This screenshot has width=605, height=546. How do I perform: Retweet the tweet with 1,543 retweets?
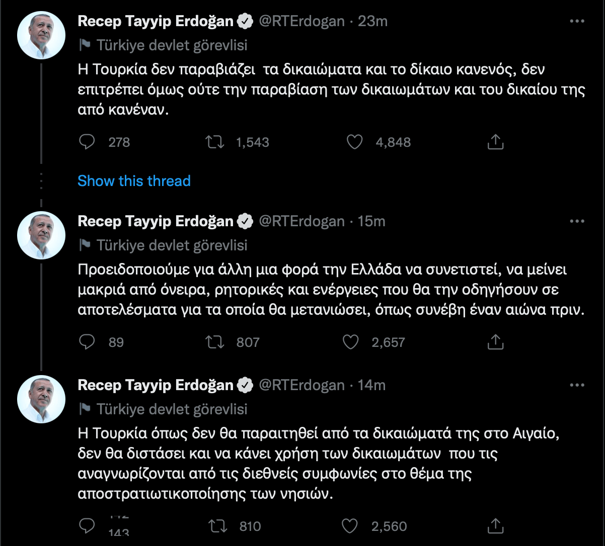215,142
